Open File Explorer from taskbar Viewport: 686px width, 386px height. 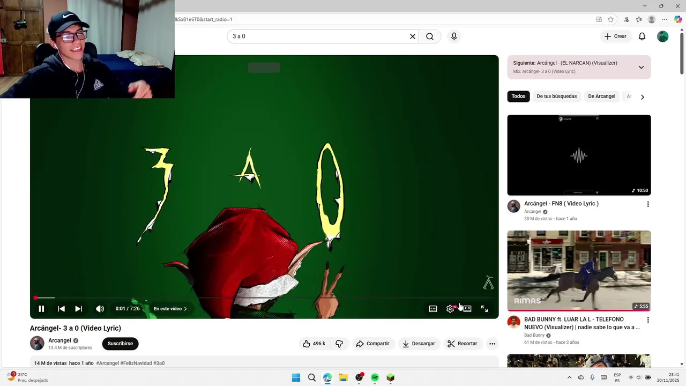click(343, 378)
